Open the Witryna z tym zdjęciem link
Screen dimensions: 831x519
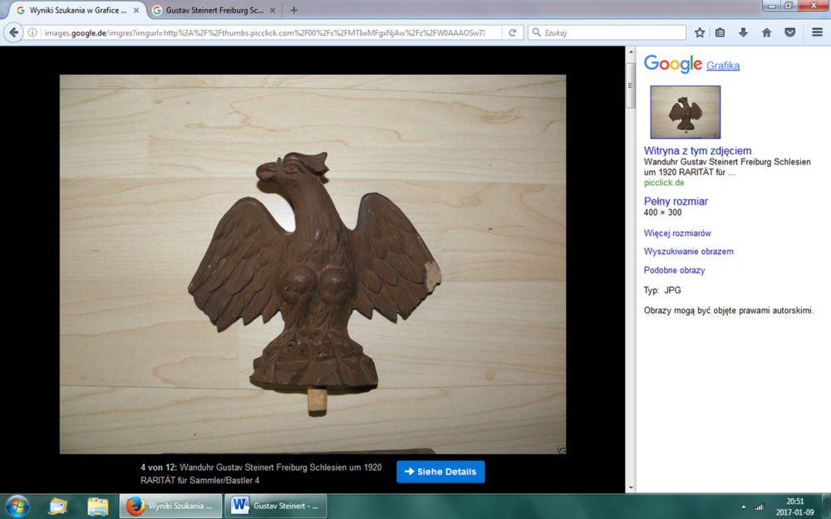[697, 150]
